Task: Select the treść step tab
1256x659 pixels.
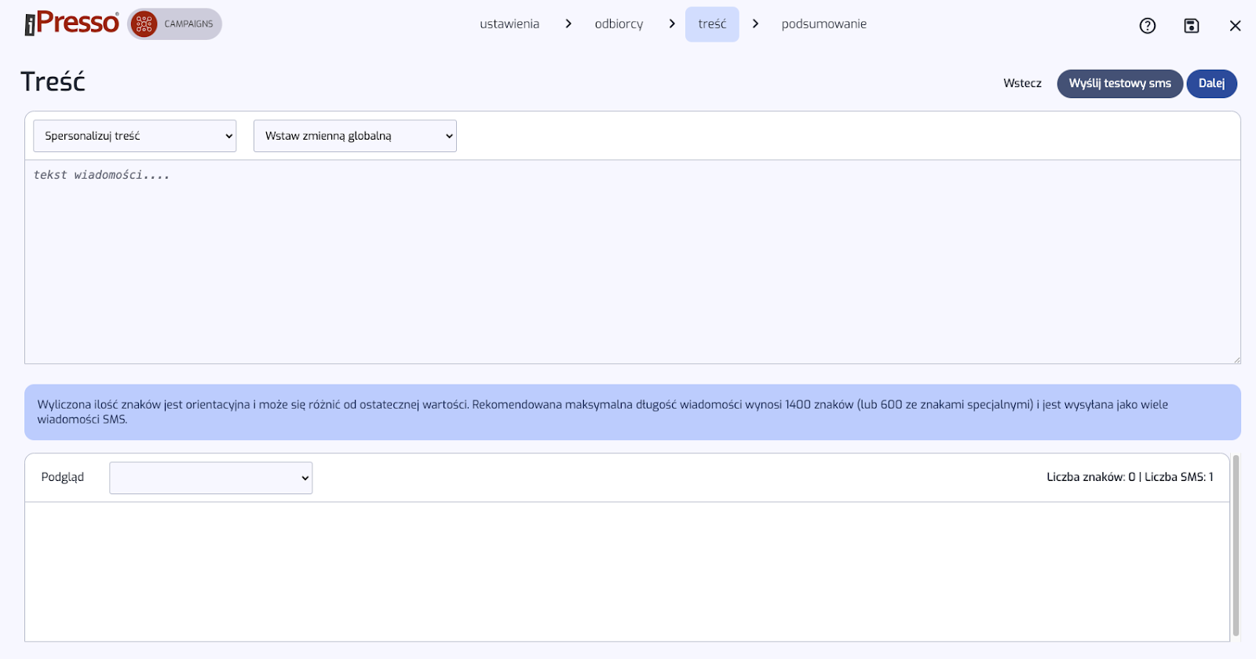Action: point(712,24)
